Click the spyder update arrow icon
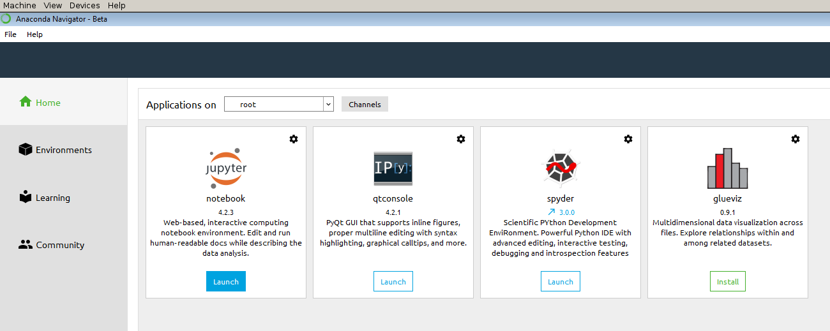 [x=551, y=212]
